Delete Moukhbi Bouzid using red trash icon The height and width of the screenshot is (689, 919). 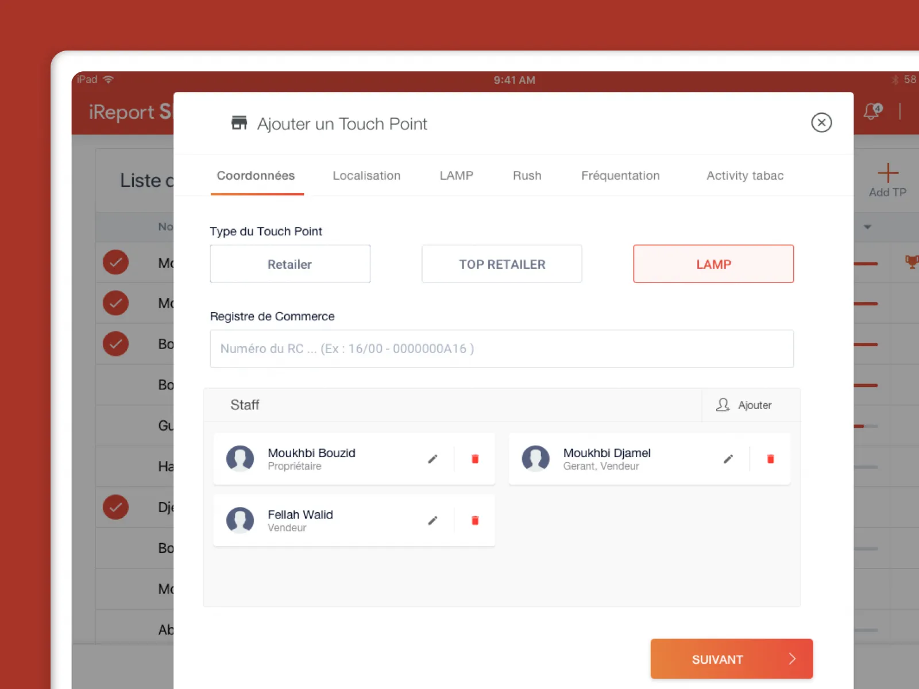[x=475, y=459]
